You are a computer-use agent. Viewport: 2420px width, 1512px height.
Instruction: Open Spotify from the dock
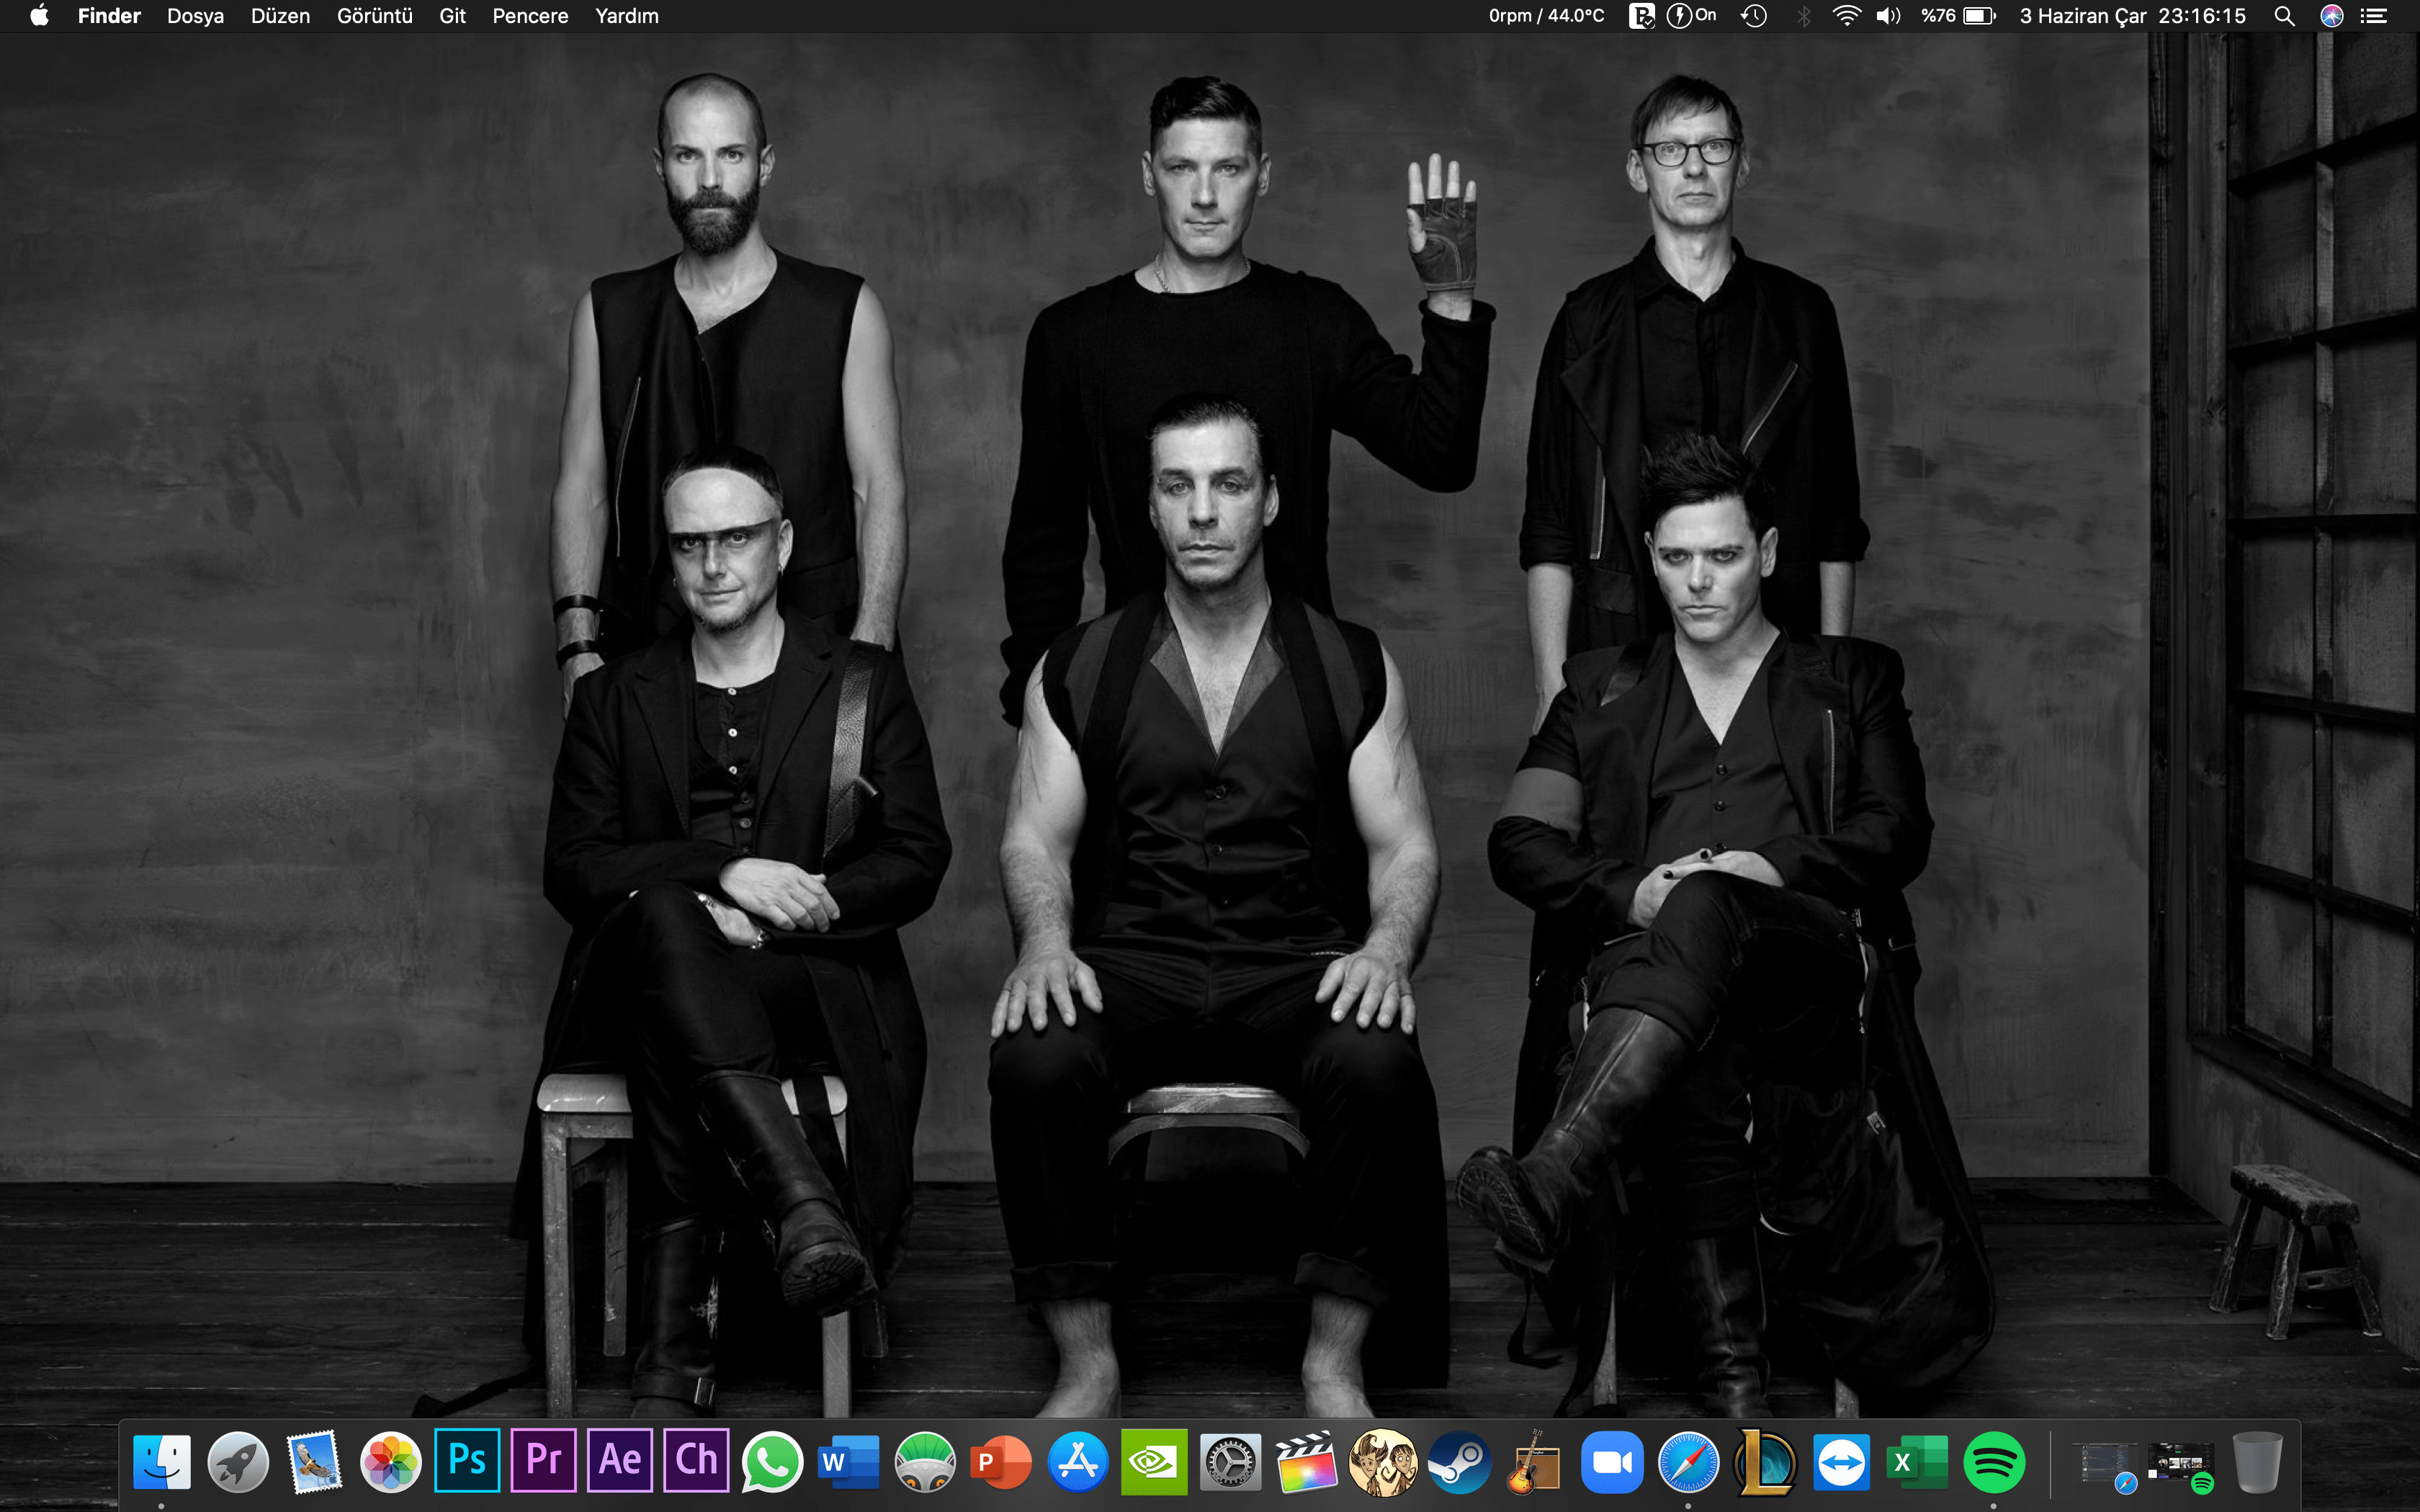pos(1994,1461)
